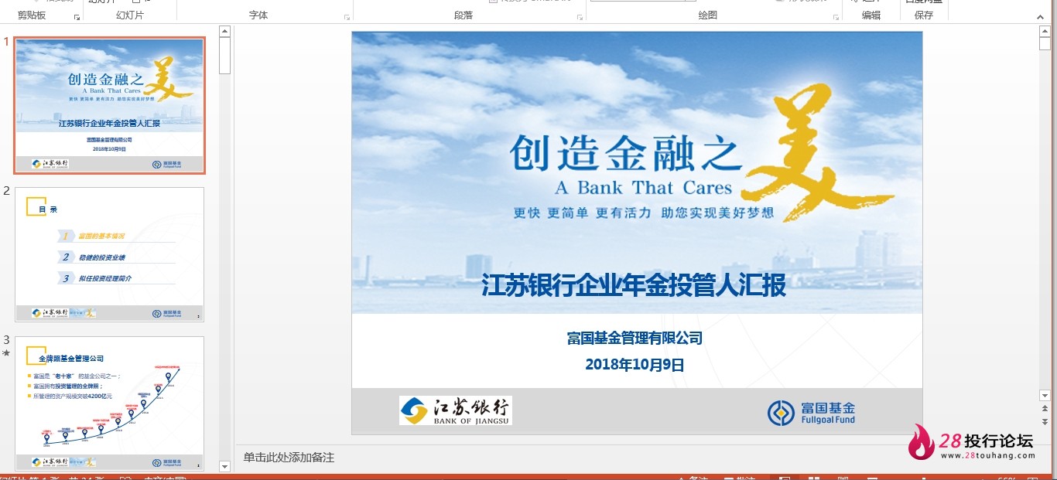
Task: Select slide 1 thumbnail 创造金融之美
Action: [109, 105]
